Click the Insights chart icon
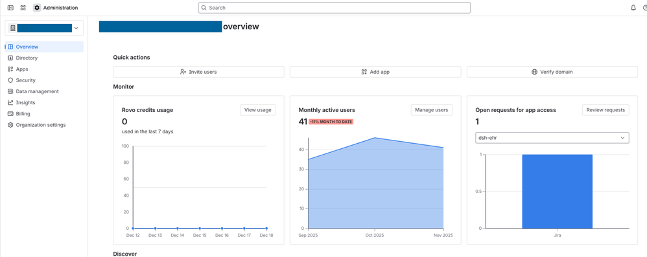 click(x=11, y=102)
